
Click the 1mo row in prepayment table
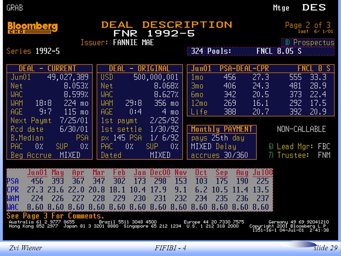[x=260, y=77]
